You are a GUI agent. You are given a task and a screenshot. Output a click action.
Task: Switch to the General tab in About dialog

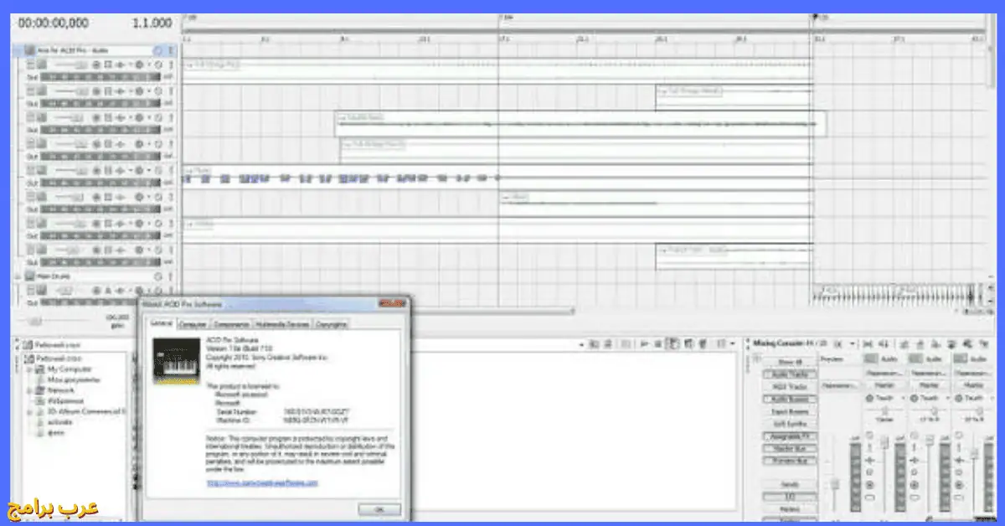(162, 324)
